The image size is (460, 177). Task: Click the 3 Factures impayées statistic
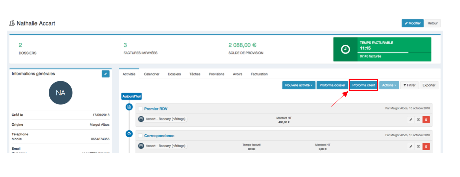coord(141,49)
